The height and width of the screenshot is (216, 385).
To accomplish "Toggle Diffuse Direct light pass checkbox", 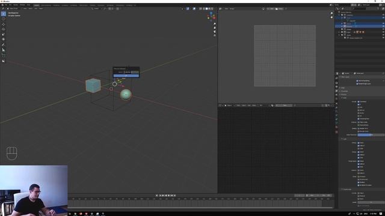I will tap(359, 143).
